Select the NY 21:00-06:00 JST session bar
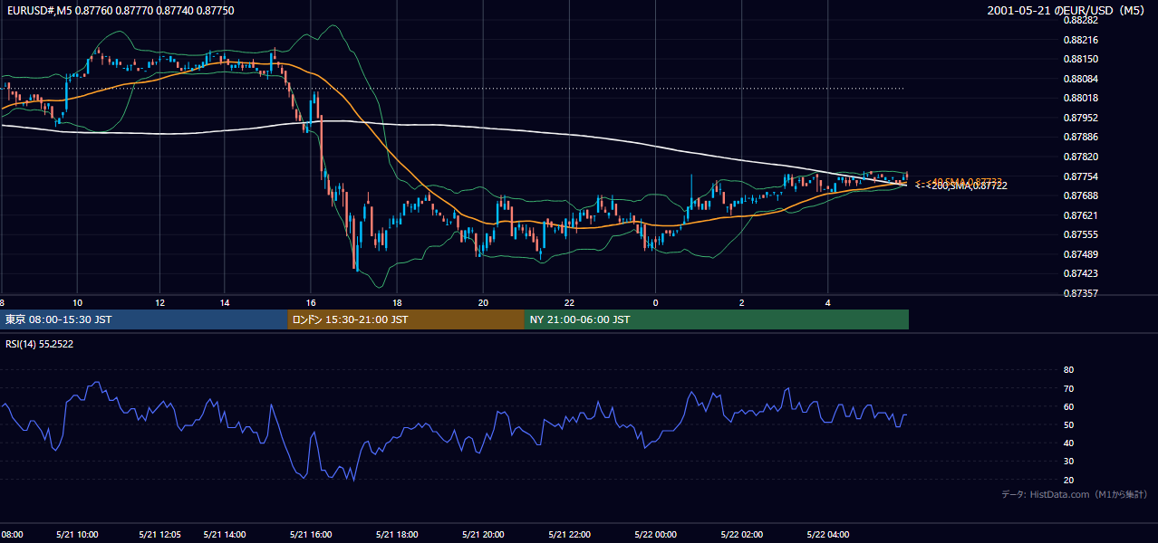The image size is (1158, 543). 717,319
